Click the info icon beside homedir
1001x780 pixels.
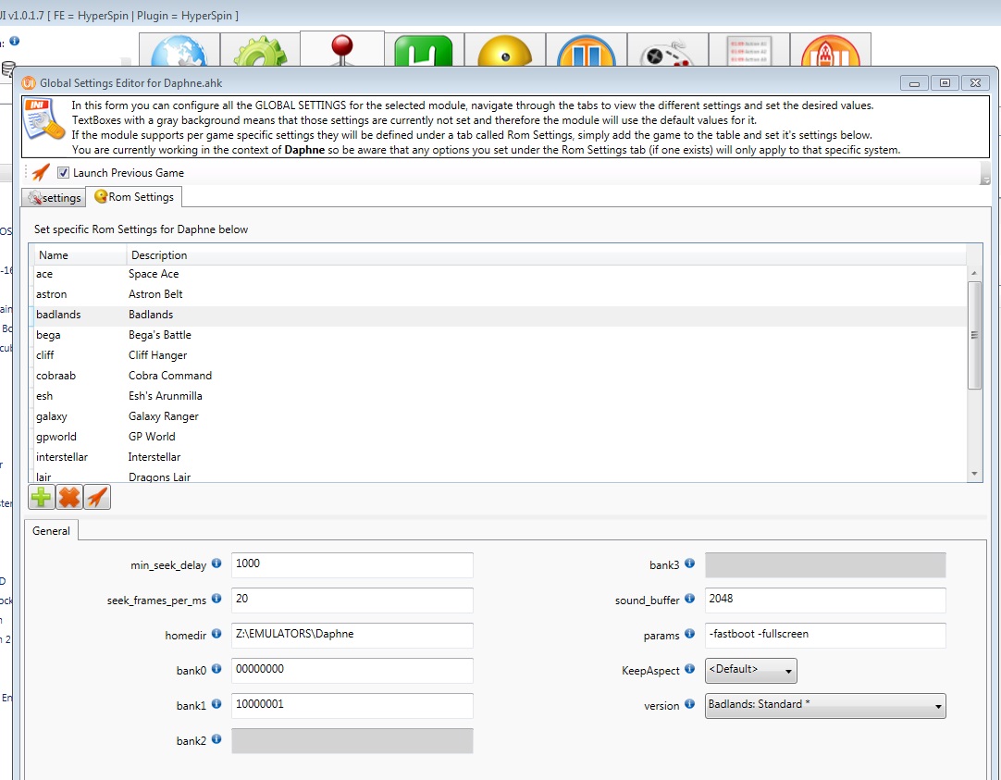tap(216, 634)
